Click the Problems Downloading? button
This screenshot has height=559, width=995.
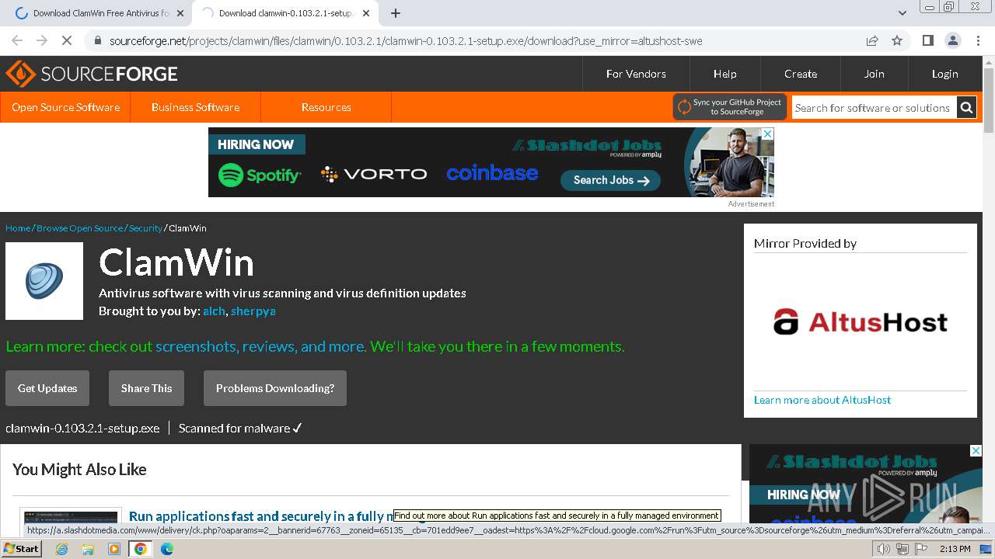275,388
